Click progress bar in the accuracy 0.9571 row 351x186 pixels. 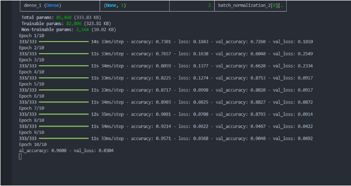(64, 138)
